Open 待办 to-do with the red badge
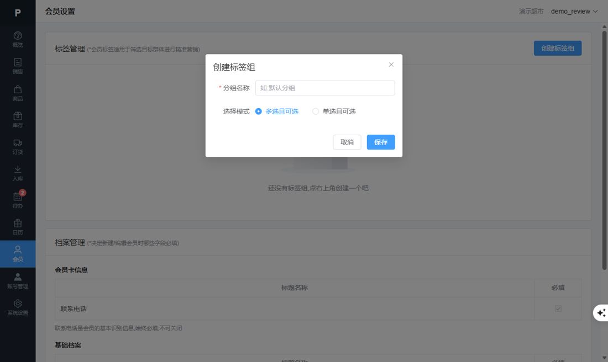The width and height of the screenshot is (608, 362). (18, 200)
